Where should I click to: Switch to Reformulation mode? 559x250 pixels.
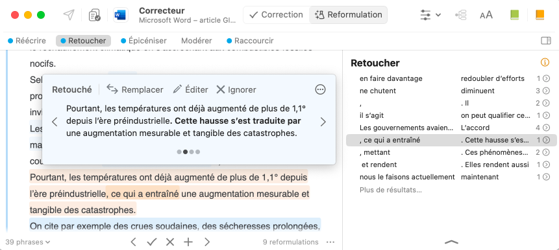click(348, 15)
